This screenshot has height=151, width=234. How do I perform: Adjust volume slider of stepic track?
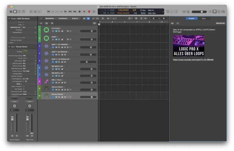[88, 40]
